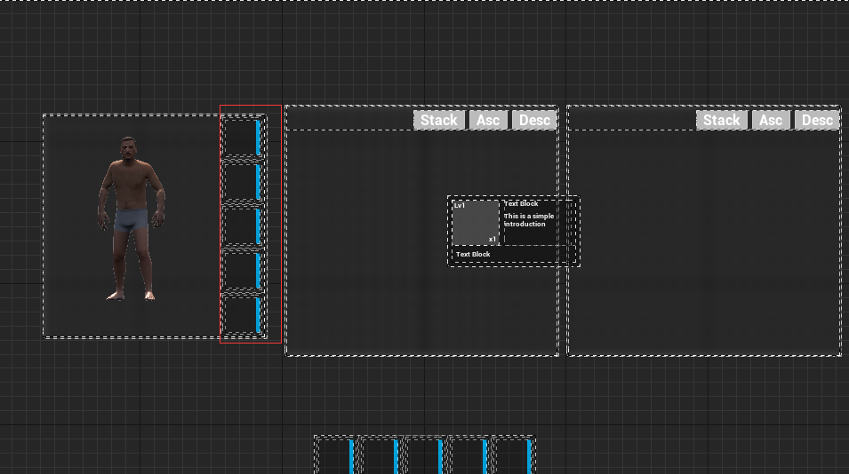Click the fourth slot in the bottom row
The image size is (849, 474).
pos(469,456)
